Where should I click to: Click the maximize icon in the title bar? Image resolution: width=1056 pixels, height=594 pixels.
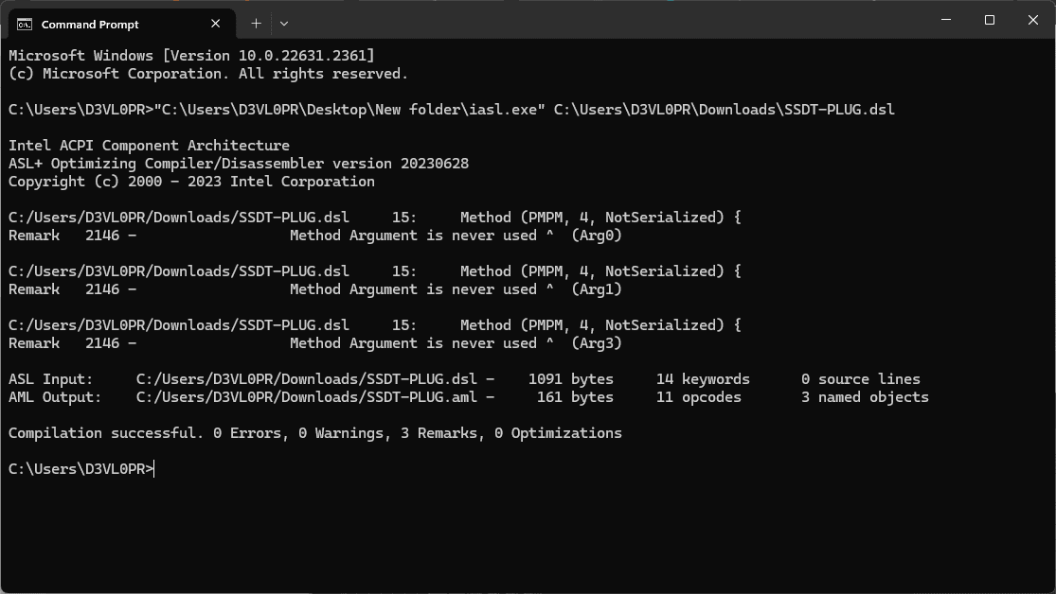(x=989, y=19)
